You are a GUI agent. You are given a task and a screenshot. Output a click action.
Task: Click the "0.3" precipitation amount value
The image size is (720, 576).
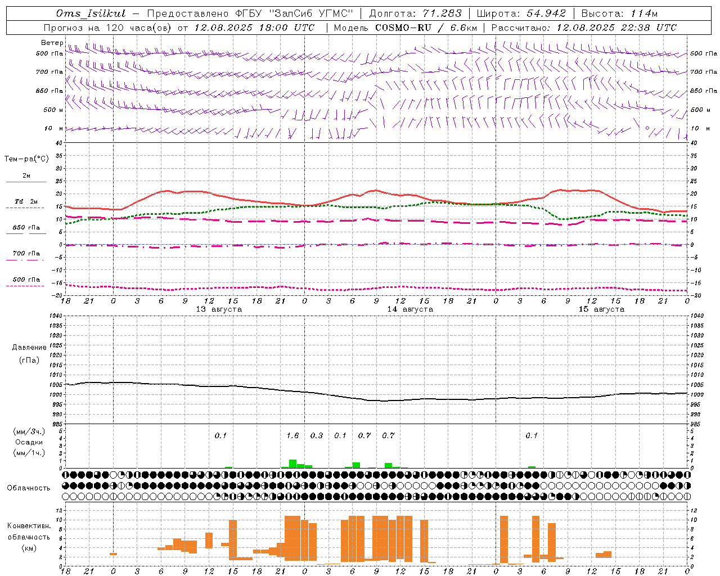pos(317,435)
